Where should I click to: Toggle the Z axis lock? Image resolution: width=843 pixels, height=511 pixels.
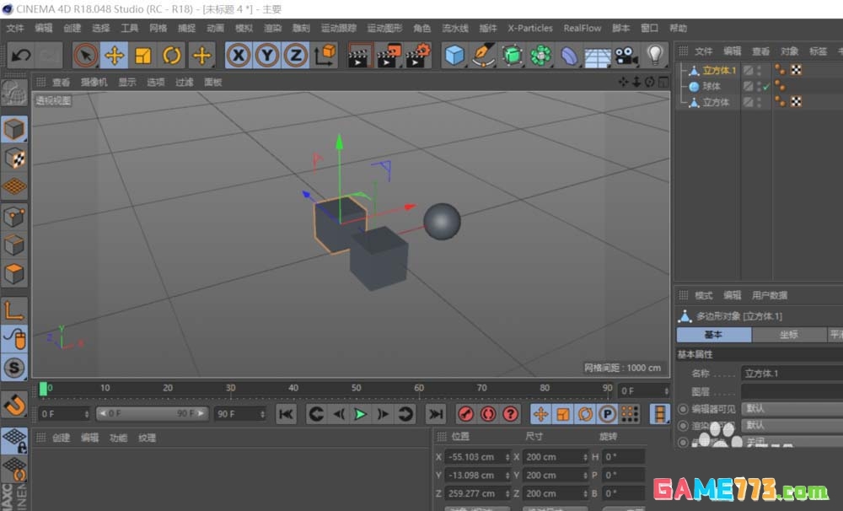coord(295,56)
